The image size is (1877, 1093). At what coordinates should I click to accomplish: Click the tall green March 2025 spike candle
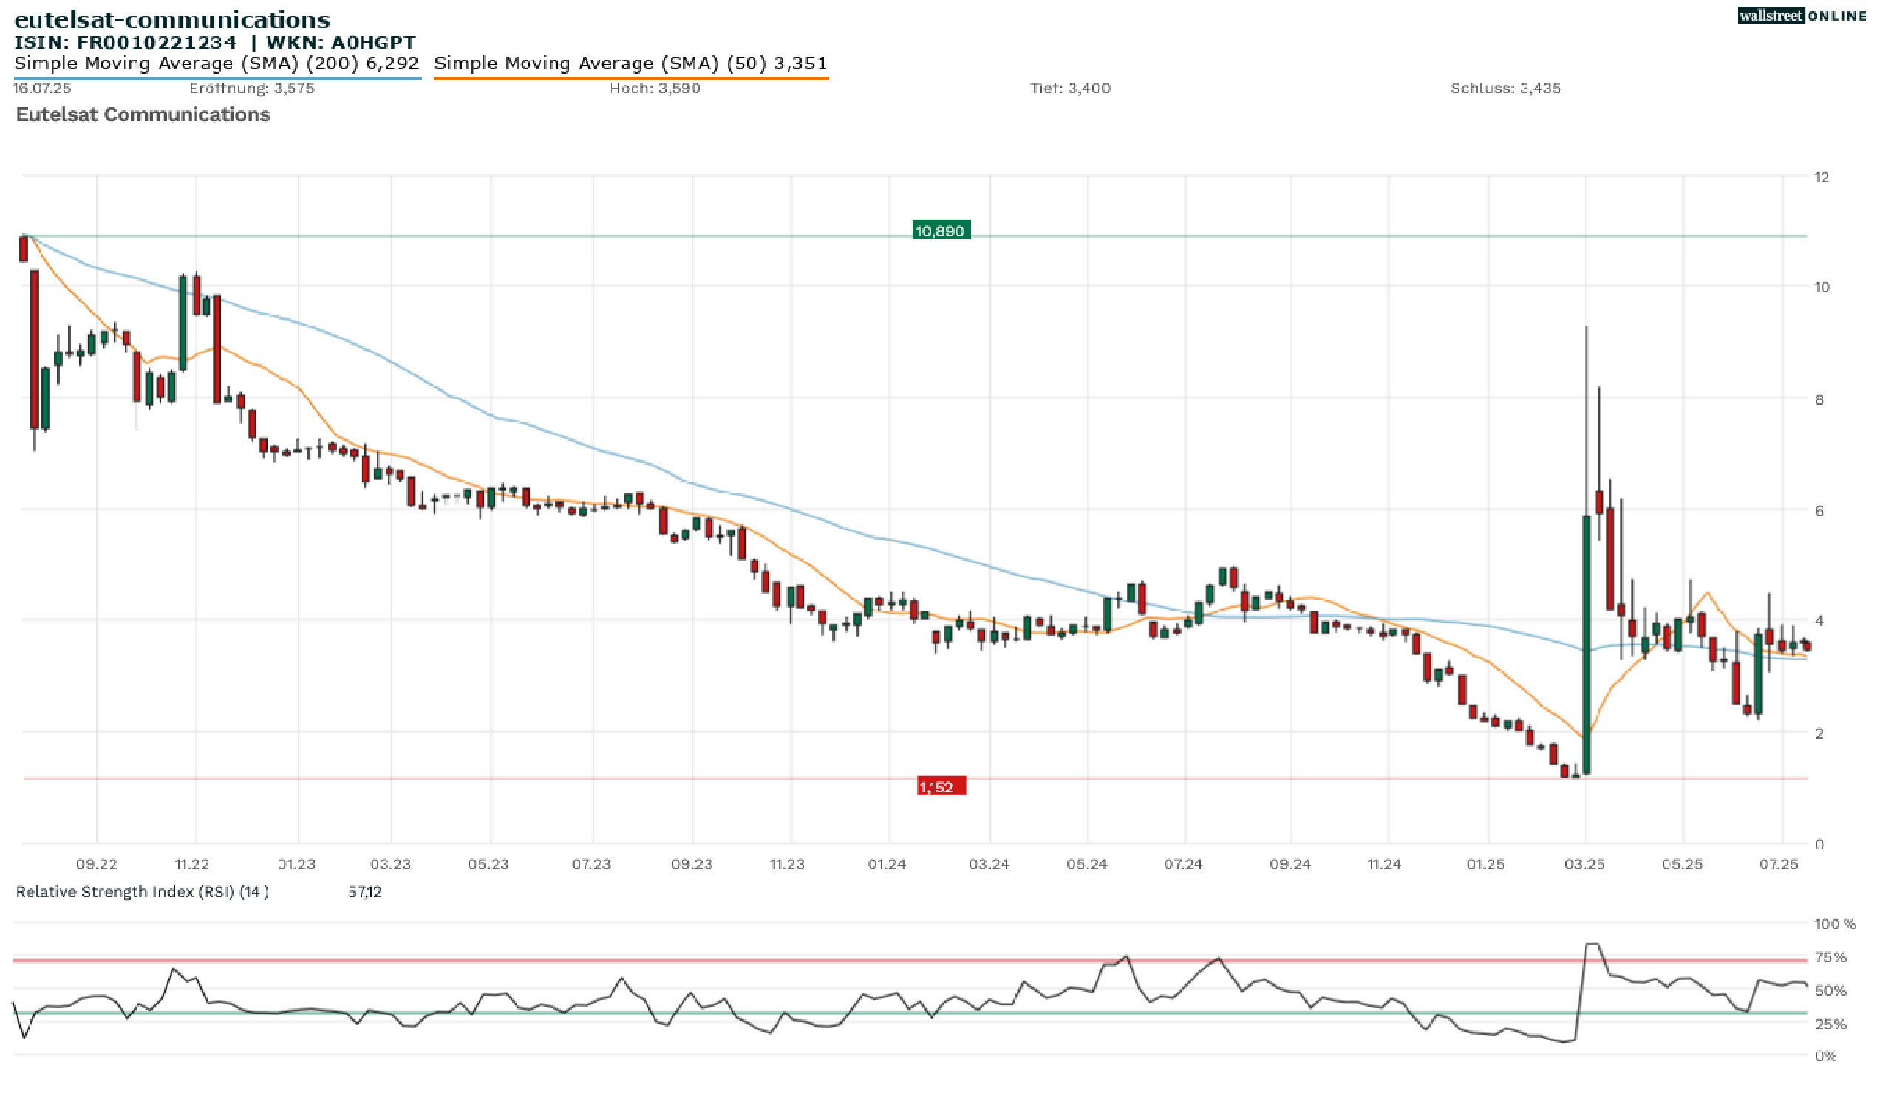click(1587, 645)
